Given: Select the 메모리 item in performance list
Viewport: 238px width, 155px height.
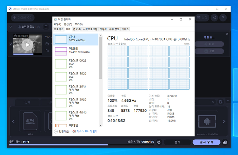Looking at the screenshot, I should pos(76,51).
